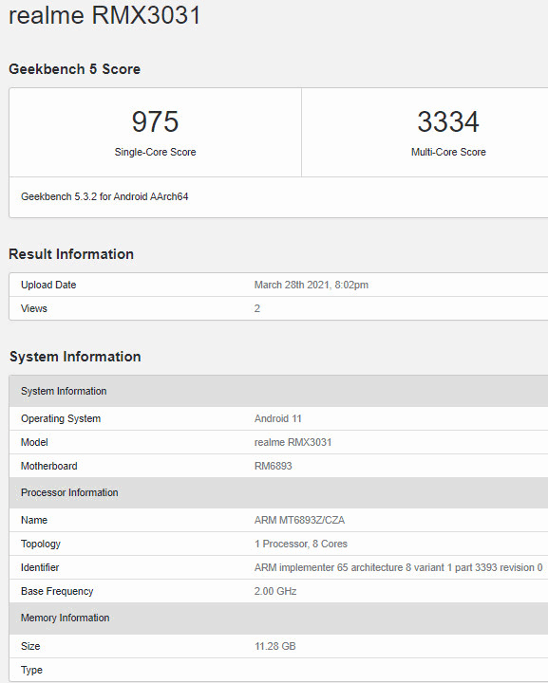Click the processor name ARM MT6893Z/CZA
The width and height of the screenshot is (548, 683).
(x=299, y=520)
